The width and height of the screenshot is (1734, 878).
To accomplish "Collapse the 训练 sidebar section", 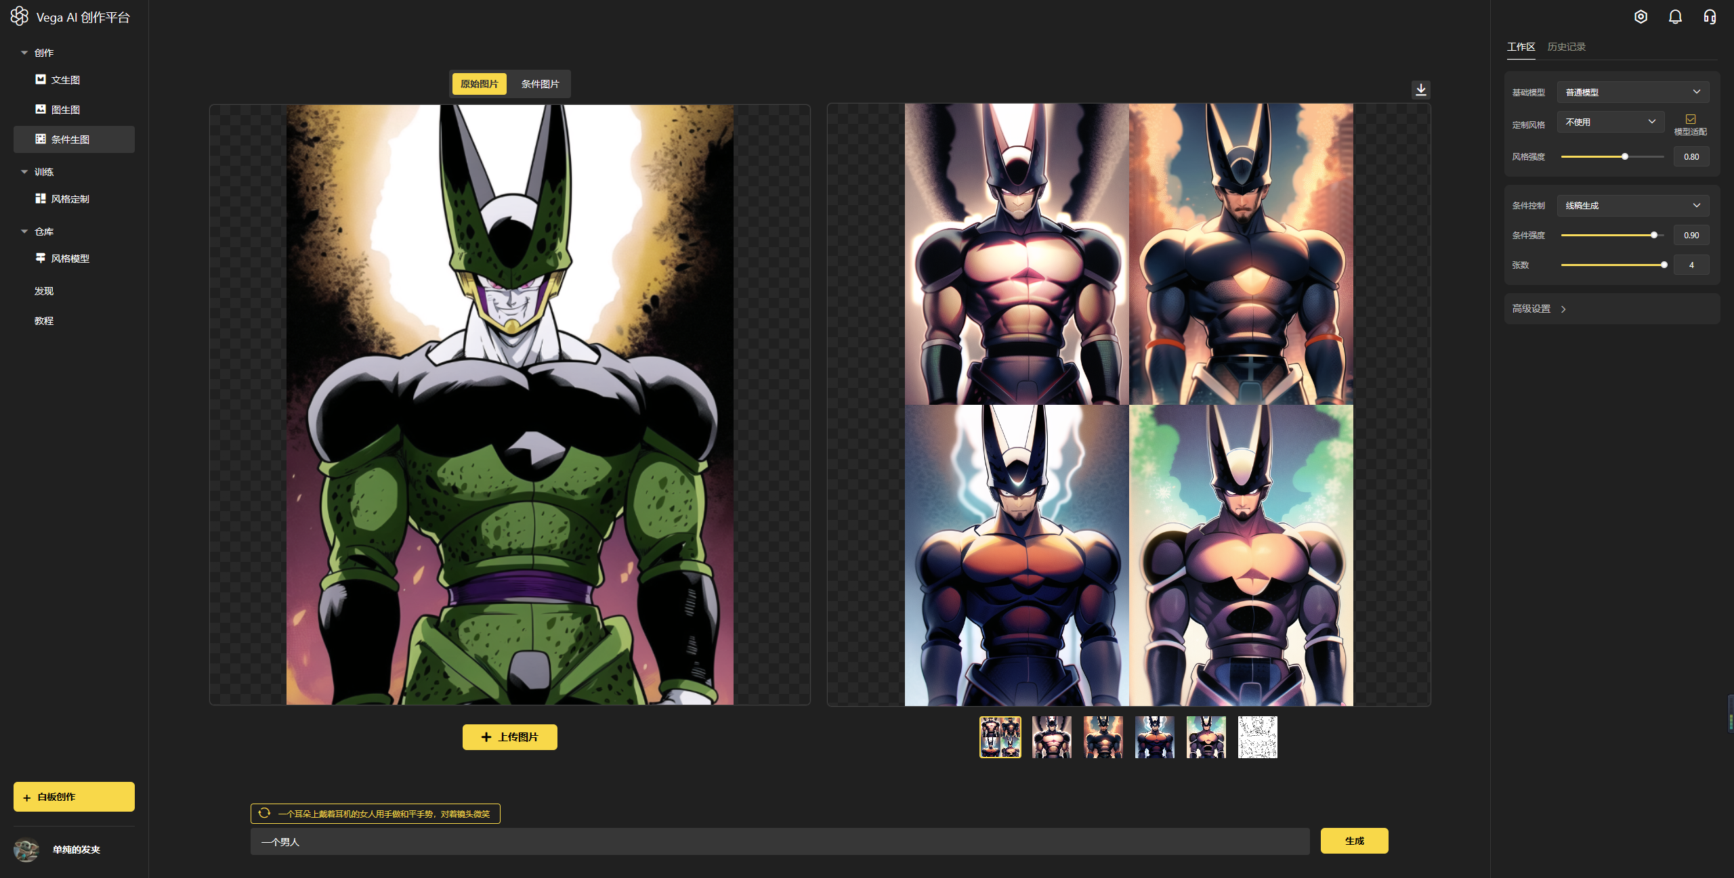I will 24,172.
